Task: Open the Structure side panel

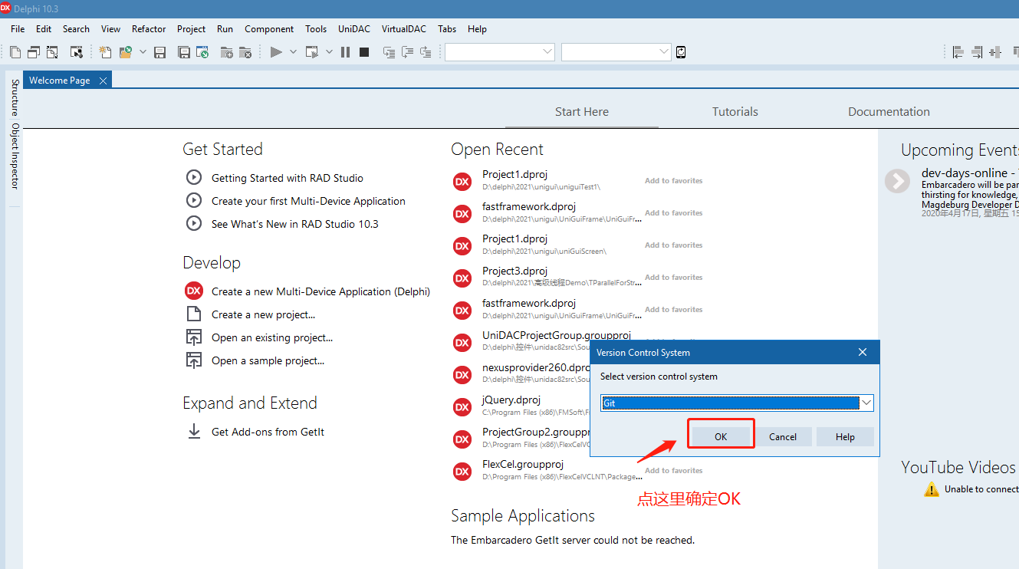Action: pyautogui.click(x=15, y=97)
